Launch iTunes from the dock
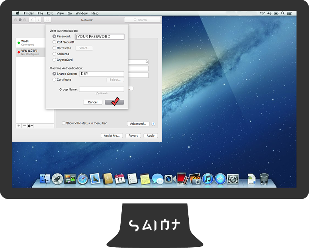 point(208,179)
